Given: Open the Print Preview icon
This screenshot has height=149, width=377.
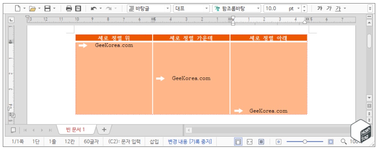Looking at the screenshot, I should (78, 9).
